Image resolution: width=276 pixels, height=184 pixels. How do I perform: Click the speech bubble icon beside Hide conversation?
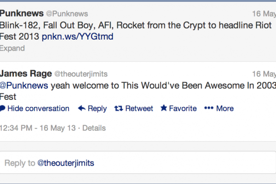pyautogui.click(x=3, y=109)
